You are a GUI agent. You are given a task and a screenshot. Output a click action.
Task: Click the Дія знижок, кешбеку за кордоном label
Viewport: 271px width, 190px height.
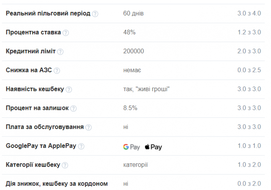pyautogui.click(x=57, y=184)
